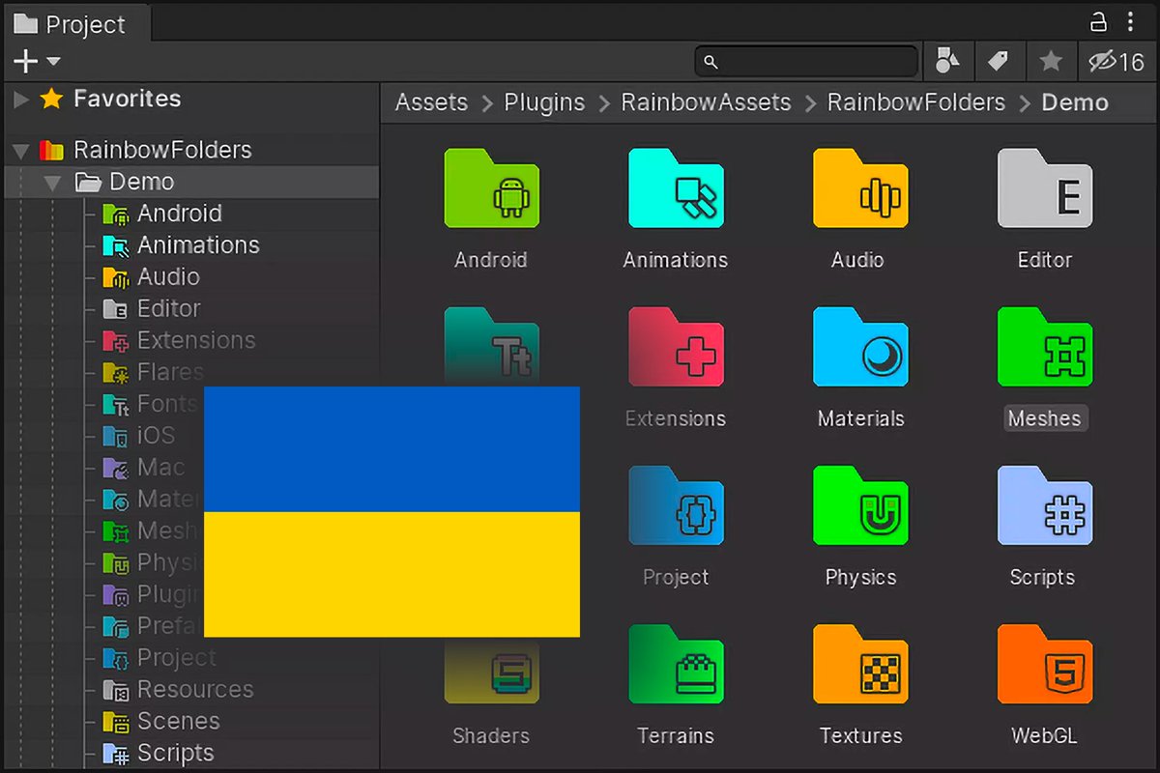Click the plus Create asset button
Image resolution: width=1160 pixels, height=773 pixels.
25,62
